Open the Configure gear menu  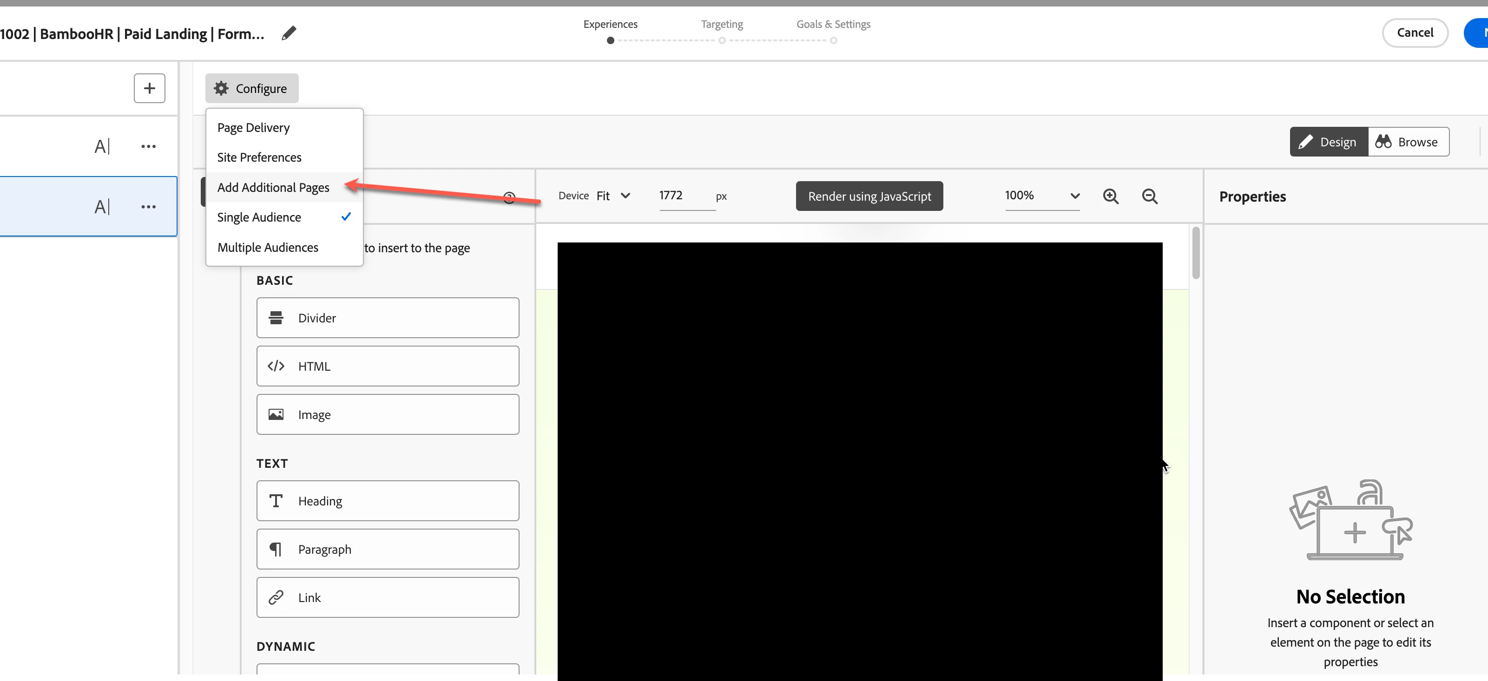coord(251,88)
